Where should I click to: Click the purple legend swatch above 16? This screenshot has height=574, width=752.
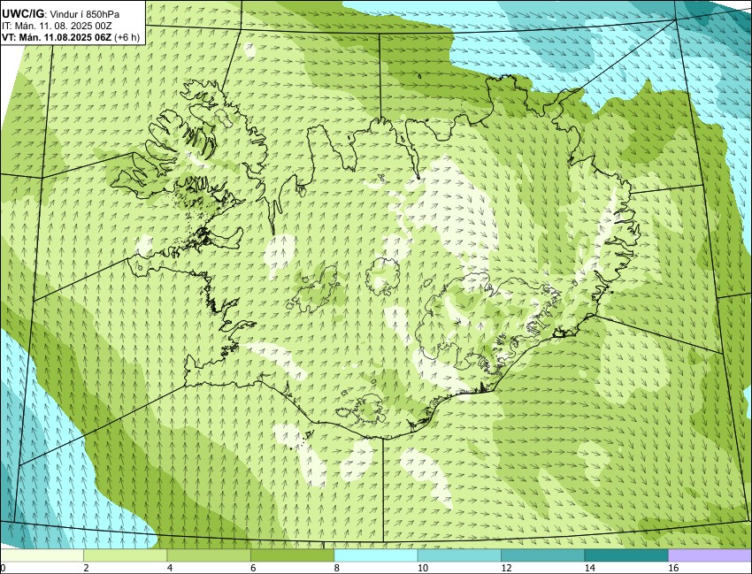[710, 555]
